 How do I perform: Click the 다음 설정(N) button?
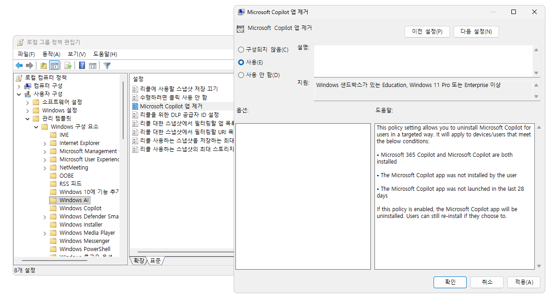476,32
